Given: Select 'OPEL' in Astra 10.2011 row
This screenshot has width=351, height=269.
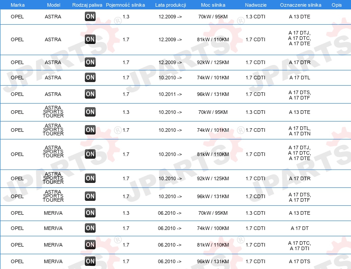Looking at the screenshot, I should click(17, 94).
